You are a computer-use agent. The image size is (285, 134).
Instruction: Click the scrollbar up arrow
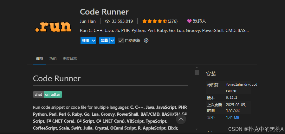point(197,67)
